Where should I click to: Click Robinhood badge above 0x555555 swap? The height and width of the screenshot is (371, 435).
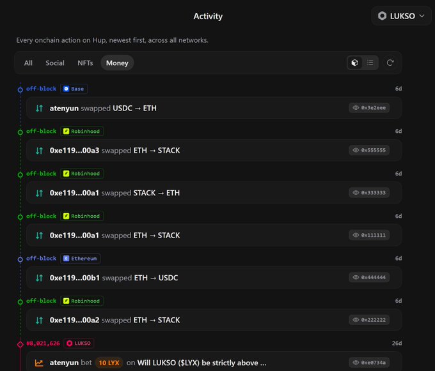click(82, 132)
